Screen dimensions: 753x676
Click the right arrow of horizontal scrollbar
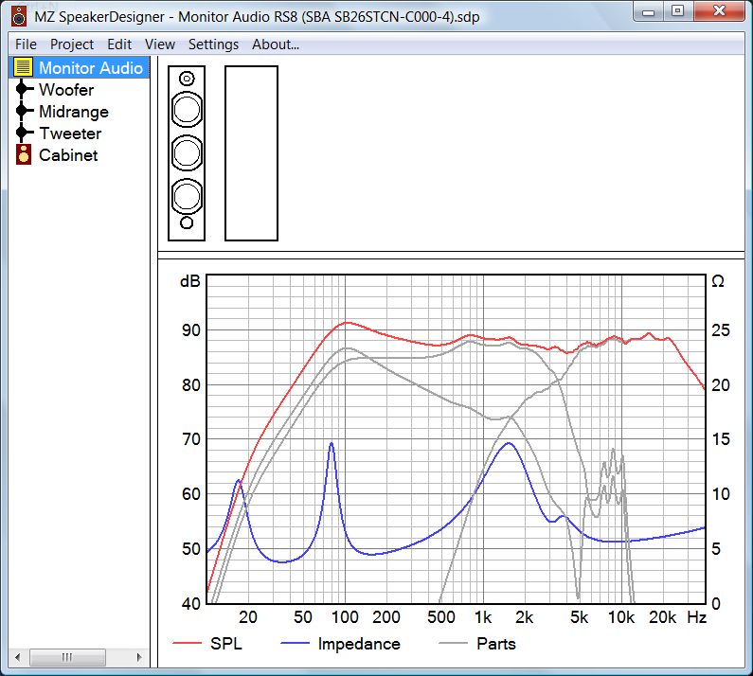tap(139, 657)
